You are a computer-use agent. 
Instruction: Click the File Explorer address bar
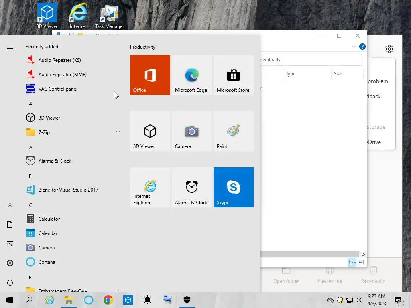coord(311,60)
